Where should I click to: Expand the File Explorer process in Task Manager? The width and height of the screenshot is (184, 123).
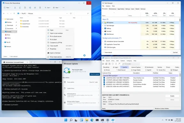click(103, 23)
